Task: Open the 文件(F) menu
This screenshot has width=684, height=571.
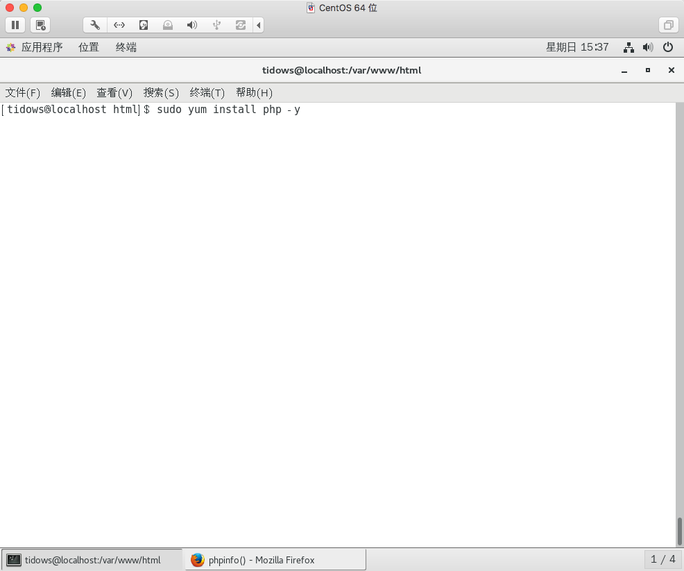Action: (22, 92)
